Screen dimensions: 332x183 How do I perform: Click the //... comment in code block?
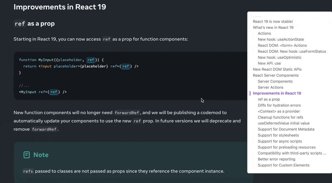pyautogui.click(x=24, y=85)
